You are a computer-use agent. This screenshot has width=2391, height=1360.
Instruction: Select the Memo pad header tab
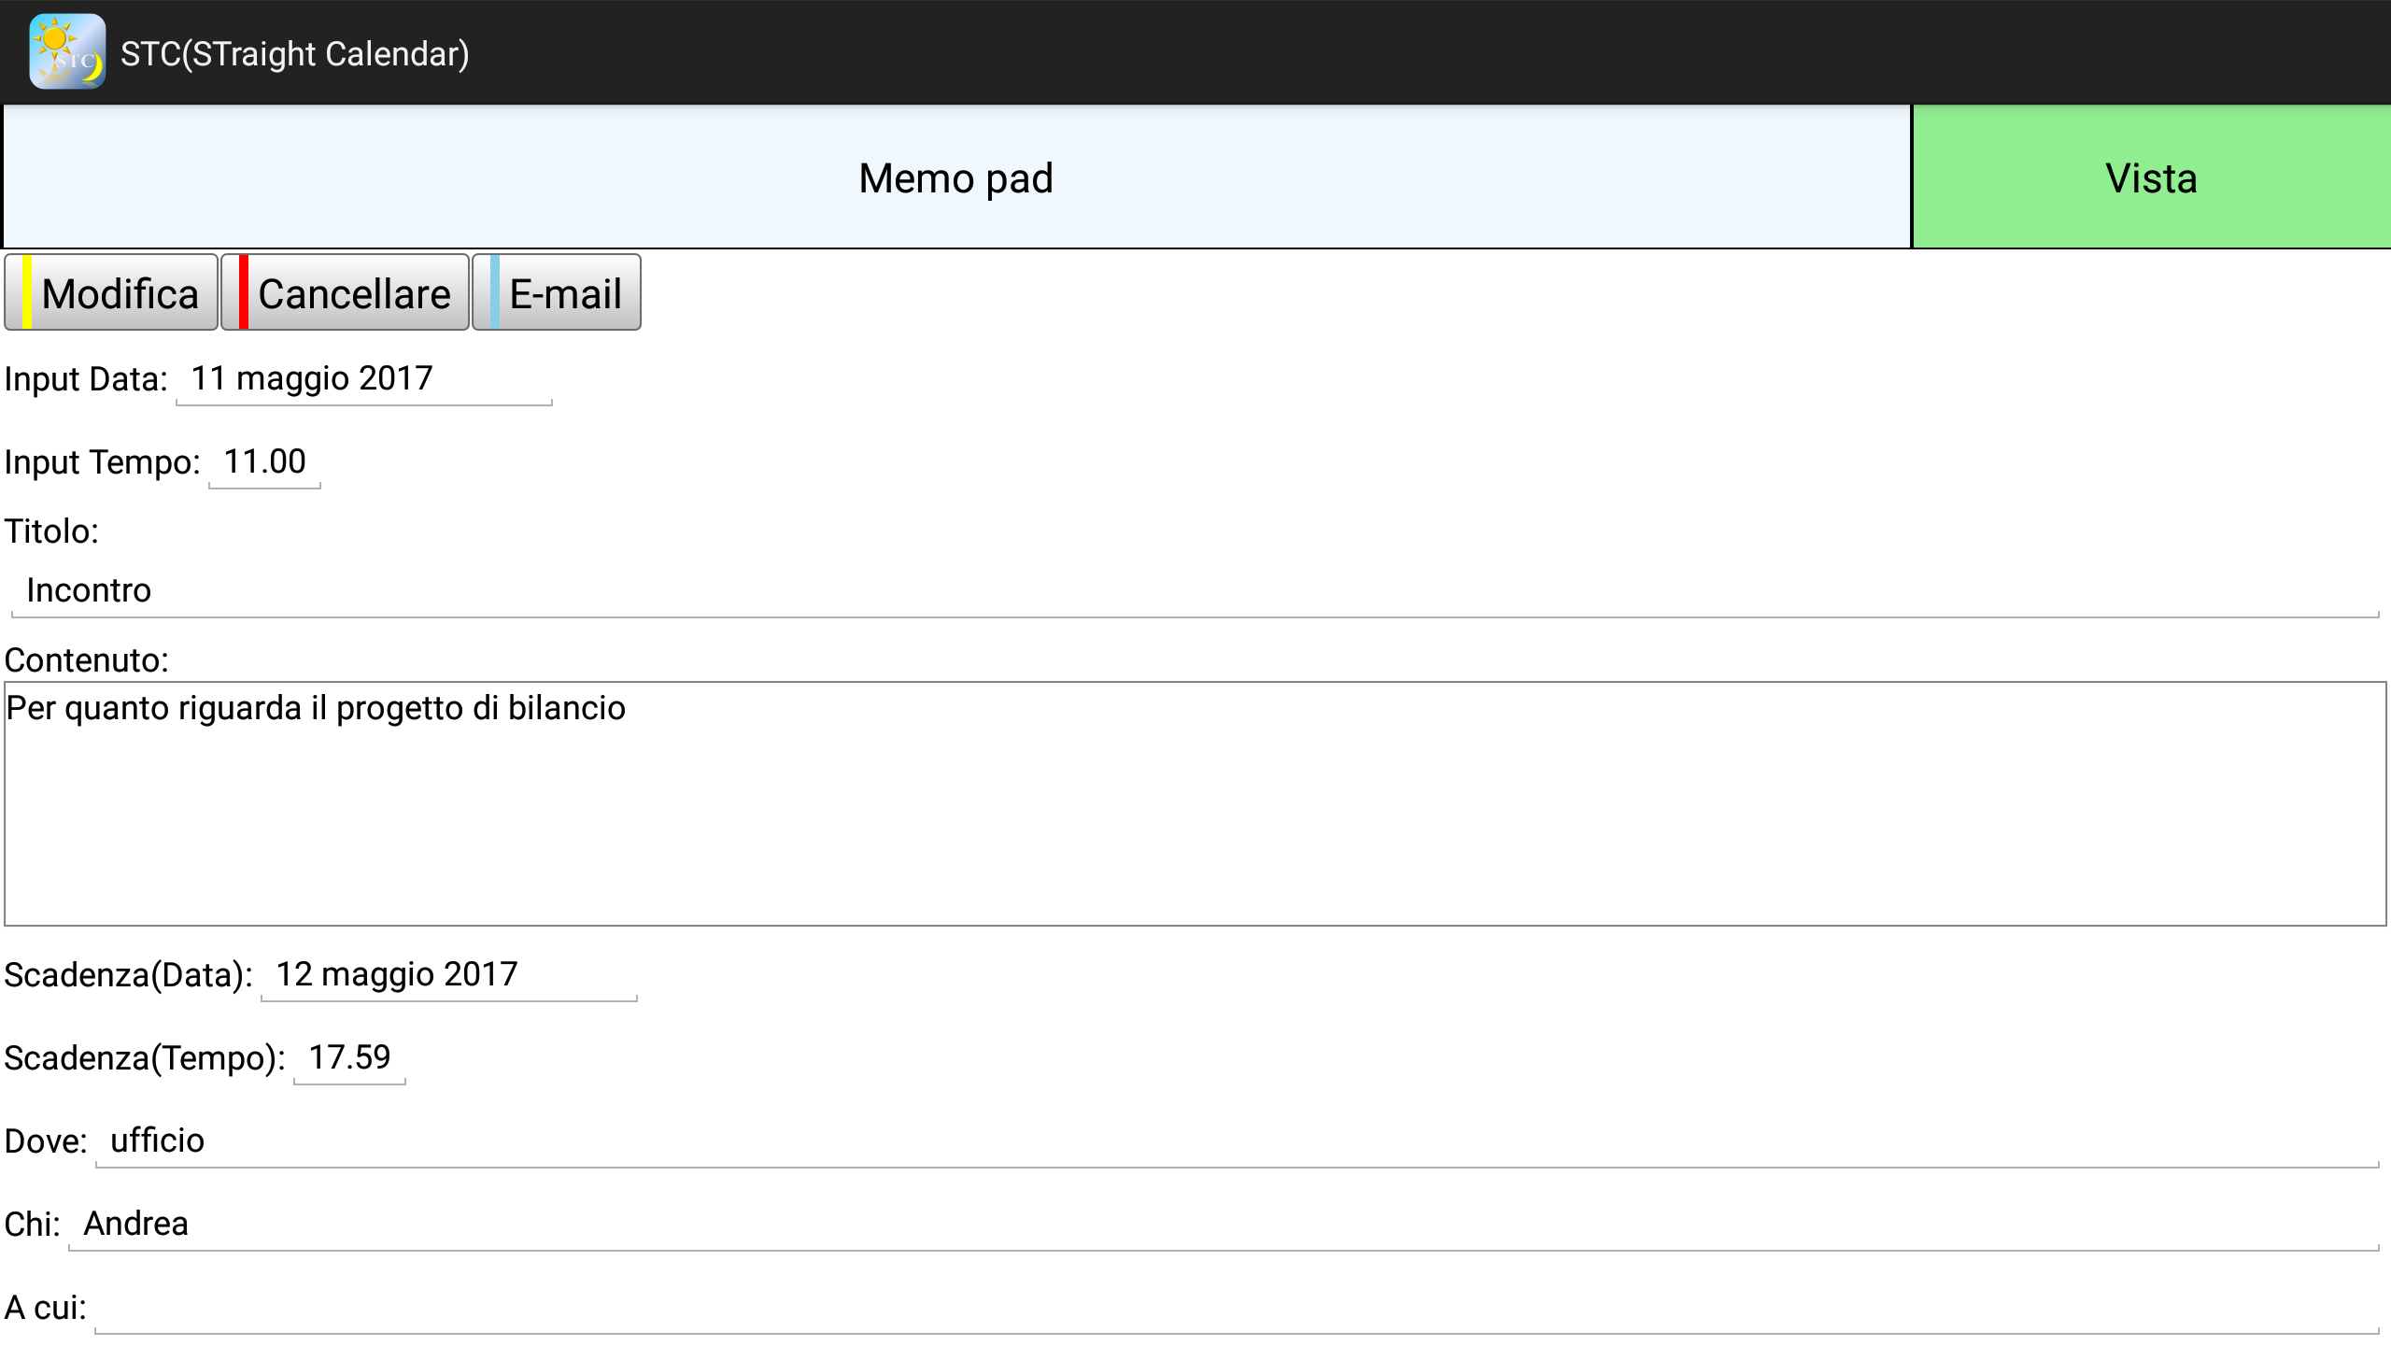pos(955,177)
